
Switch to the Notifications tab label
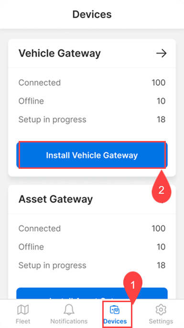(69, 321)
